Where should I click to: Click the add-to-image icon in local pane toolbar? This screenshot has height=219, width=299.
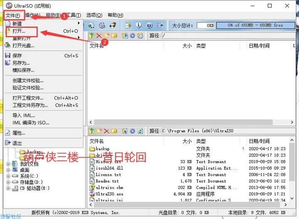click(125, 131)
